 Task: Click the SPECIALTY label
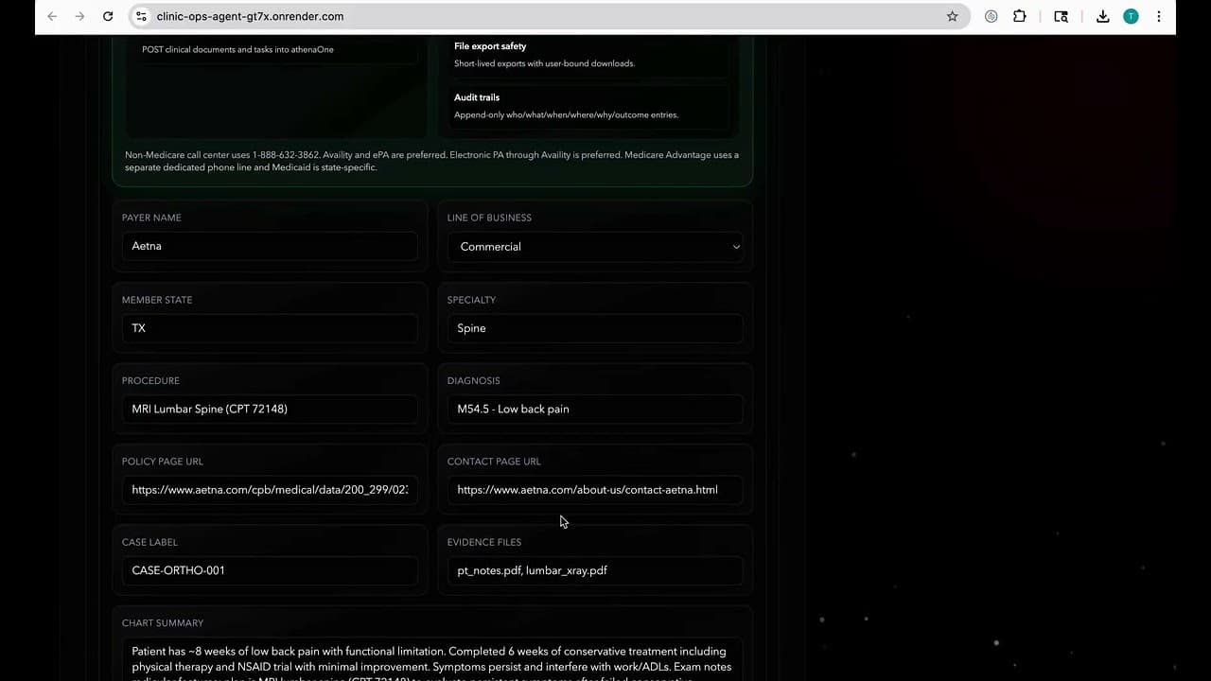(471, 300)
